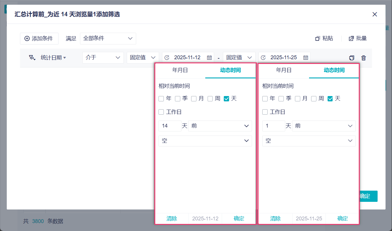392x231 pixels.
Task: Uncheck the 天 checkbox in right panel
Action: (330, 99)
